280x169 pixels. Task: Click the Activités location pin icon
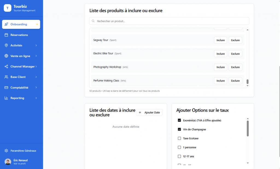click(x=6, y=45)
